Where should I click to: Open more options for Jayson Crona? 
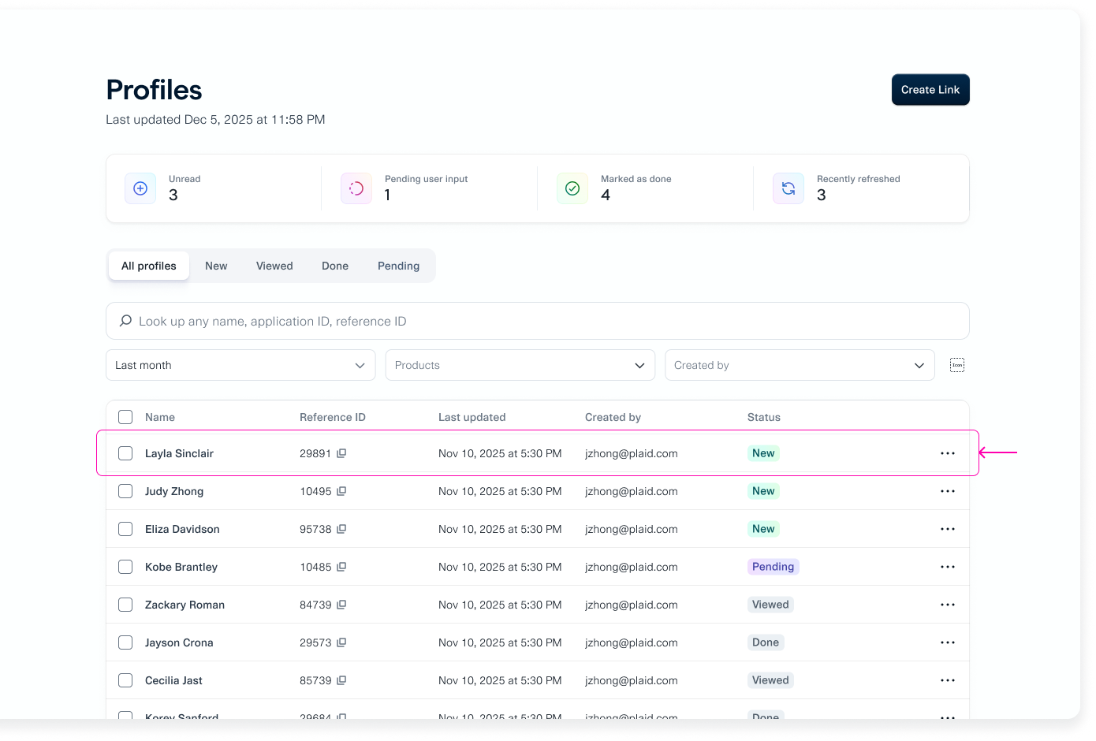[x=948, y=642]
